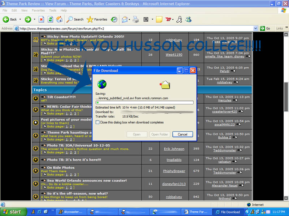Open last poster link Teddymonster in IOA/Universal row

(224, 150)
